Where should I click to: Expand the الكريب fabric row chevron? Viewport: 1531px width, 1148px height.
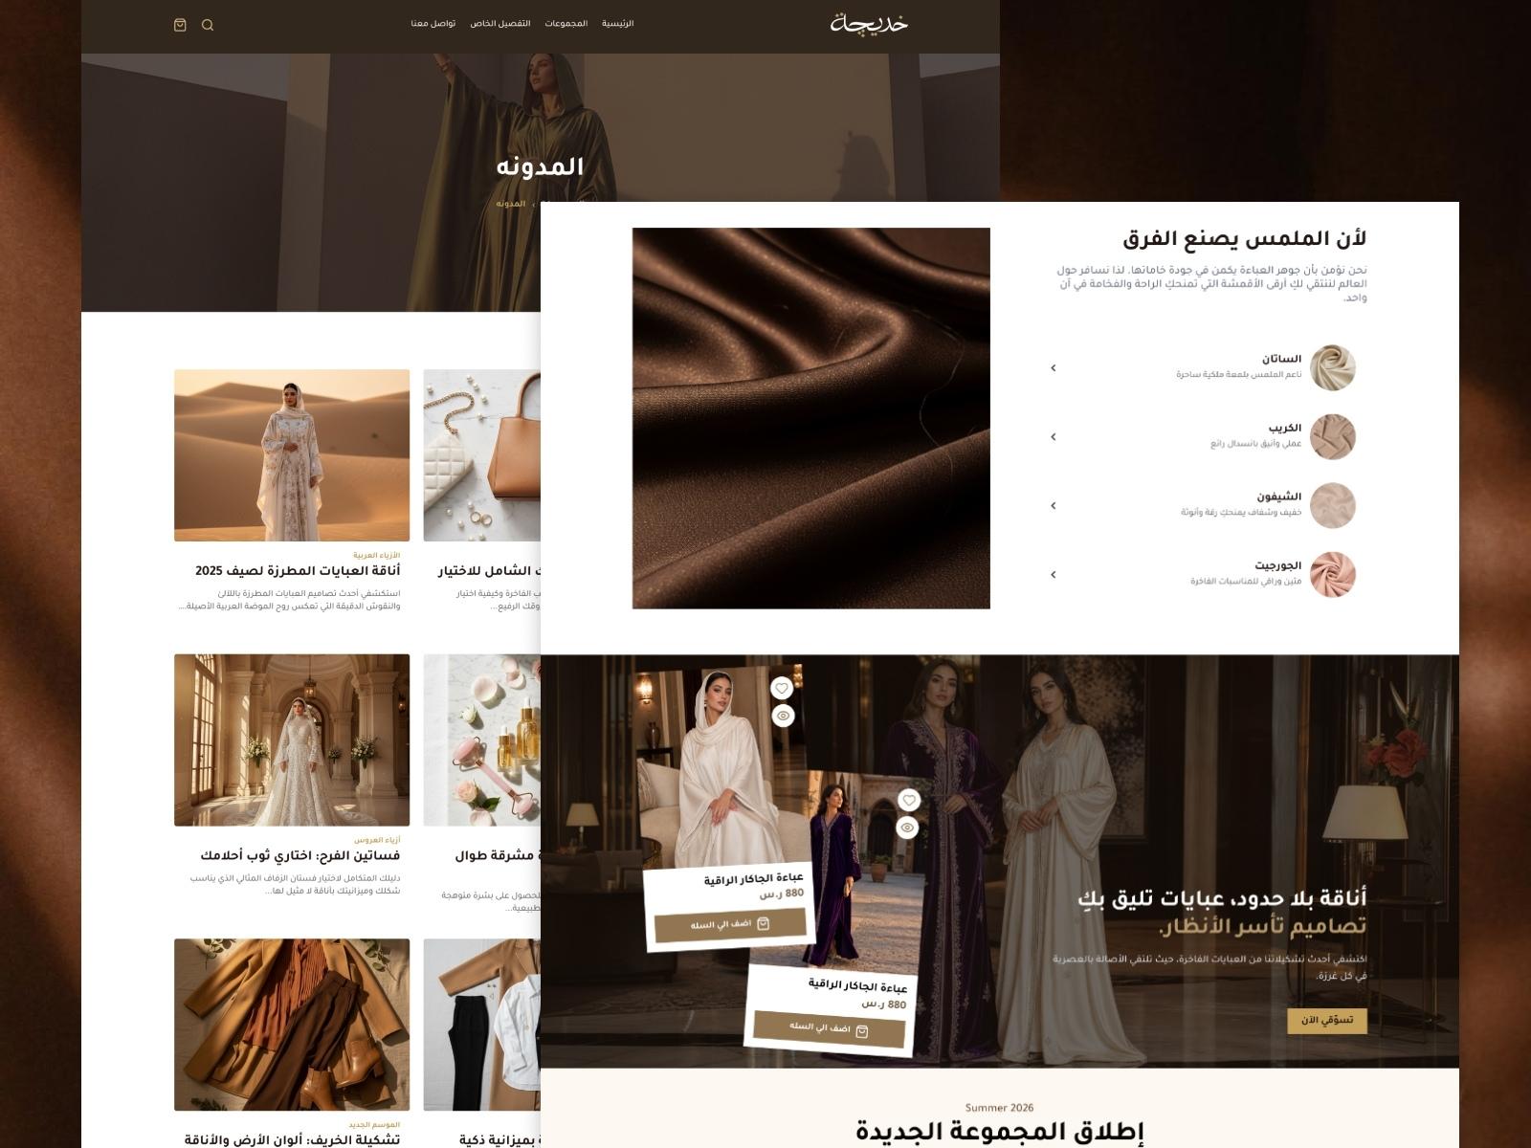pos(1054,437)
